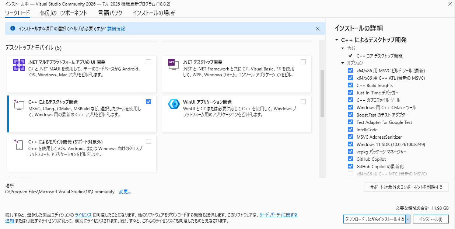
Task: Uncheck Windows 用 C++ CMake ツール option
Action: 350,107
